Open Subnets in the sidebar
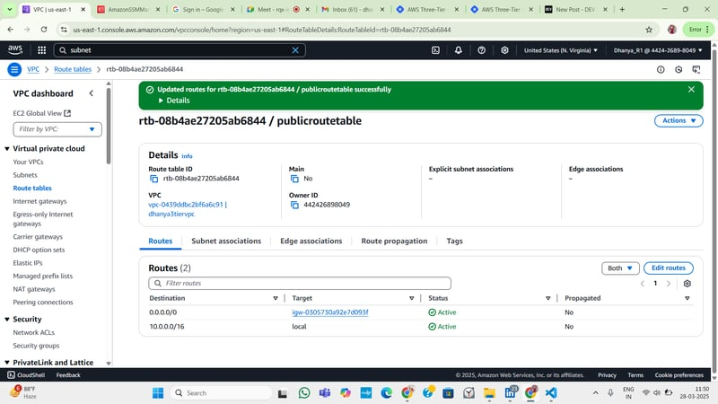The image size is (718, 404). pos(25,175)
